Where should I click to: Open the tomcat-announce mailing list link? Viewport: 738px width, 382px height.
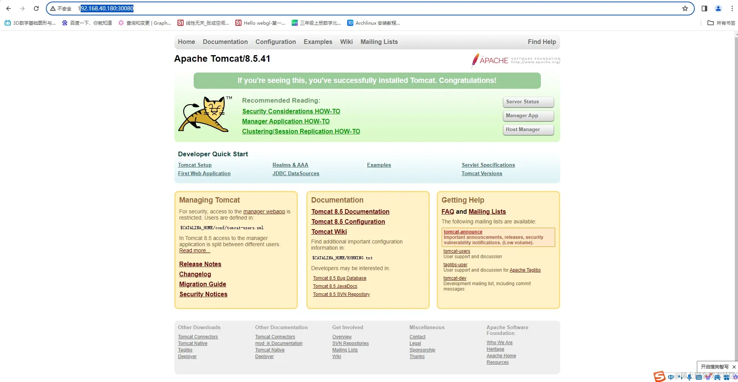click(x=463, y=232)
